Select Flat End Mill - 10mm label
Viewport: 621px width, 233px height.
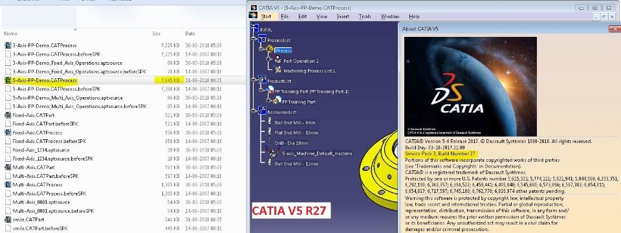click(296, 133)
